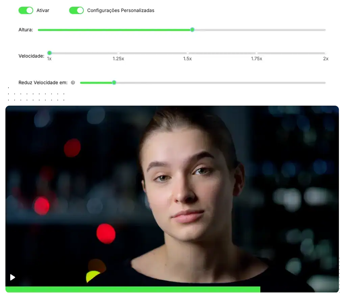Click the Velocidade label

[31, 56]
